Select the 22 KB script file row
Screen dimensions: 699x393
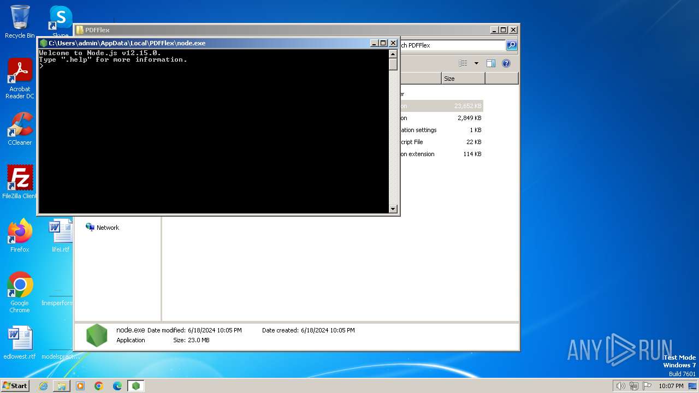point(441,142)
